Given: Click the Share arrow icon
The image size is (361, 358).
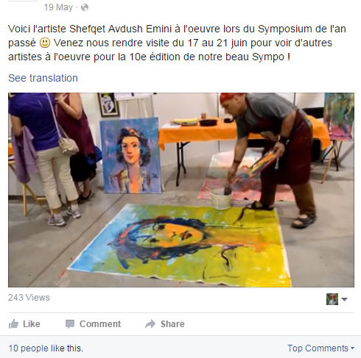Looking at the screenshot, I should (x=150, y=324).
